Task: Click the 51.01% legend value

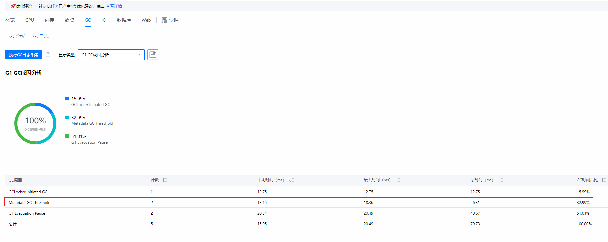Action: (x=79, y=136)
